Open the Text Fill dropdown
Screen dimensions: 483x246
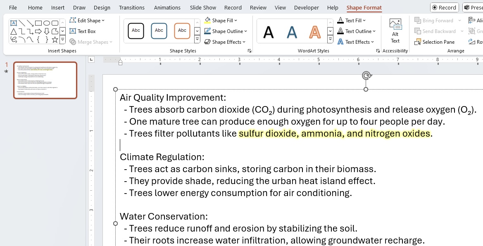click(352, 20)
